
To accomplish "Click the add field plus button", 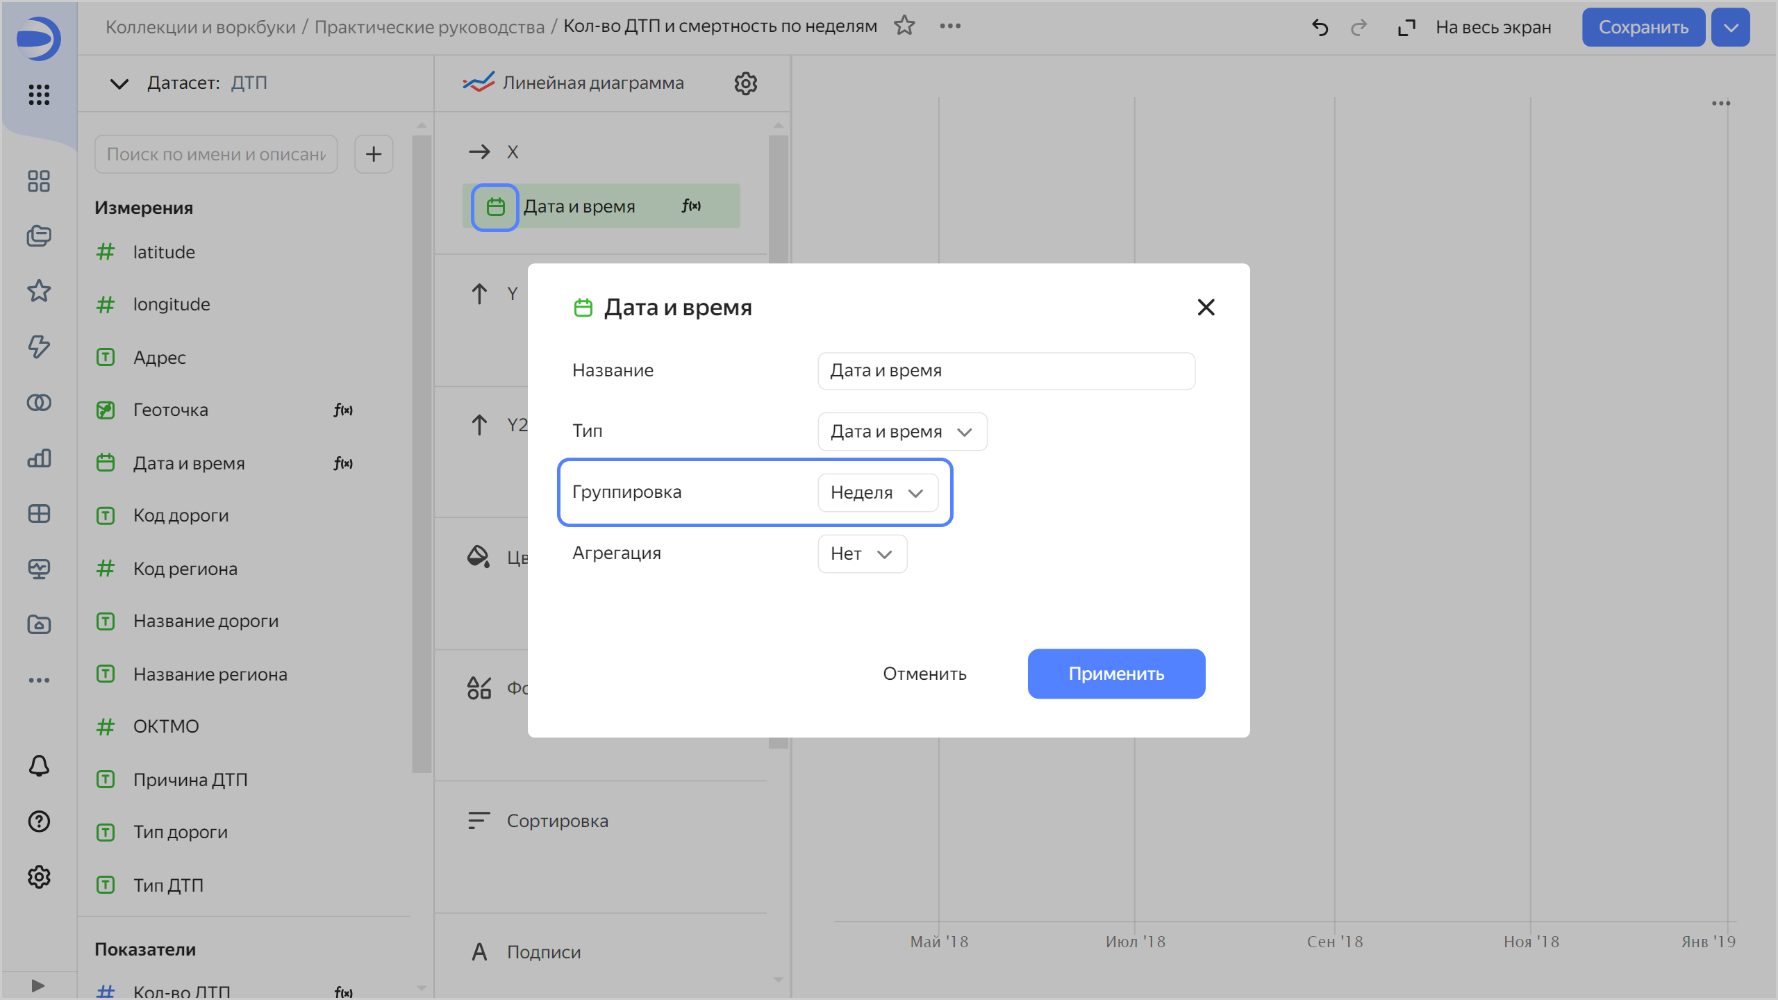I will 374,154.
